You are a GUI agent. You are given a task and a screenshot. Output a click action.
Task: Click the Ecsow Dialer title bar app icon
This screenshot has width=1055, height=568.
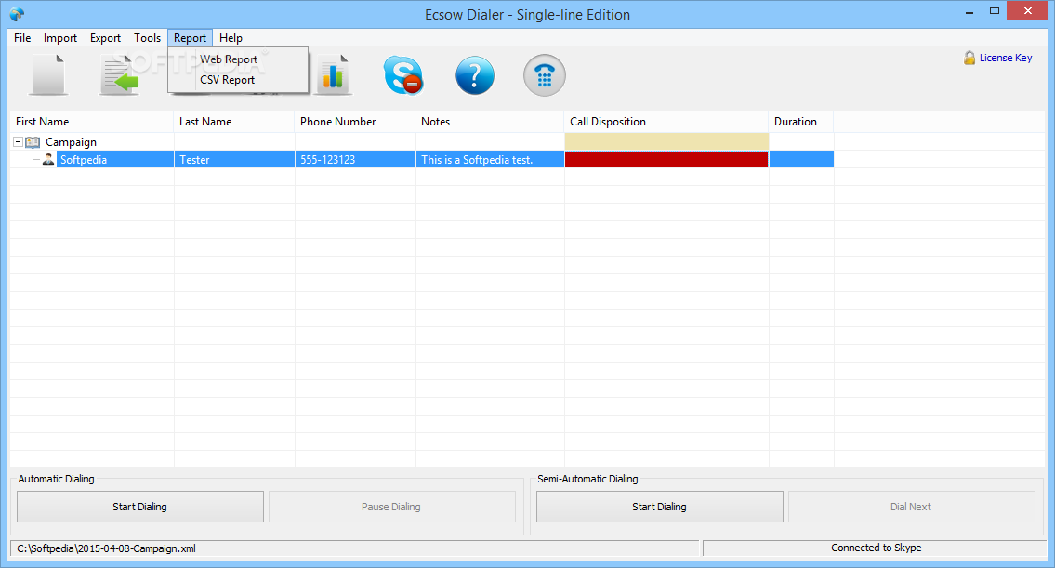click(18, 13)
